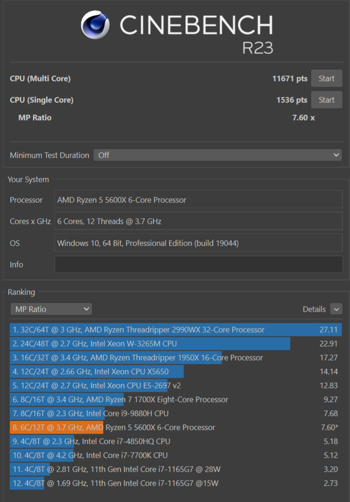
Task: Select the i7-1165G7 @15W ranking row
Action: [x=176, y=483]
